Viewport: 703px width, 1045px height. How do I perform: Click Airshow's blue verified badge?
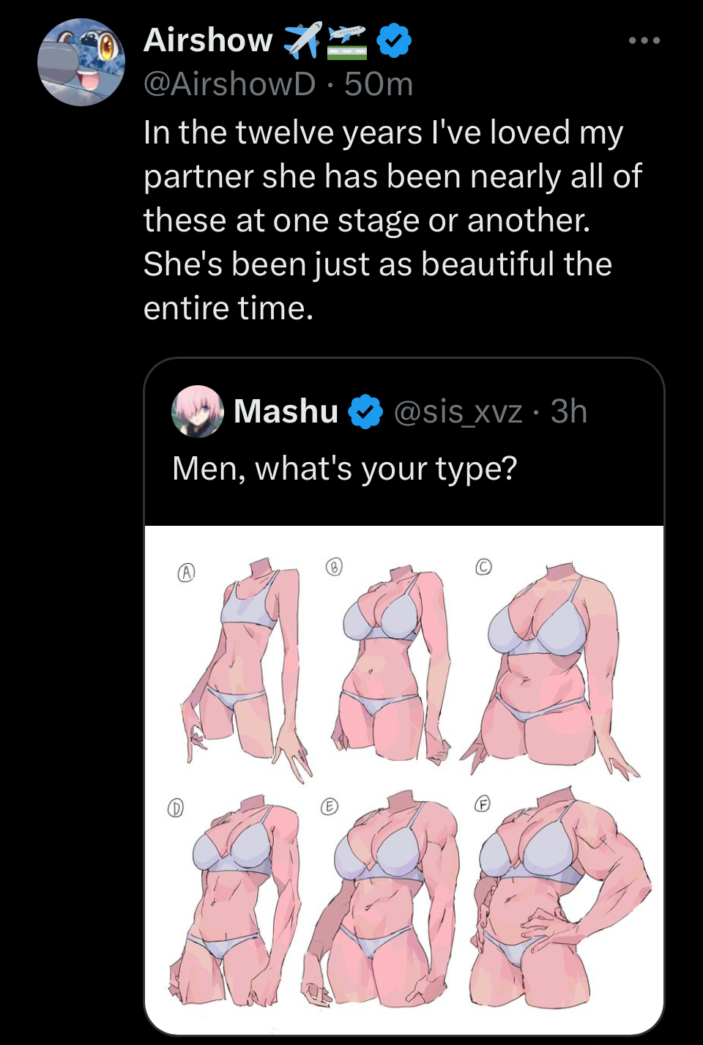click(x=394, y=40)
